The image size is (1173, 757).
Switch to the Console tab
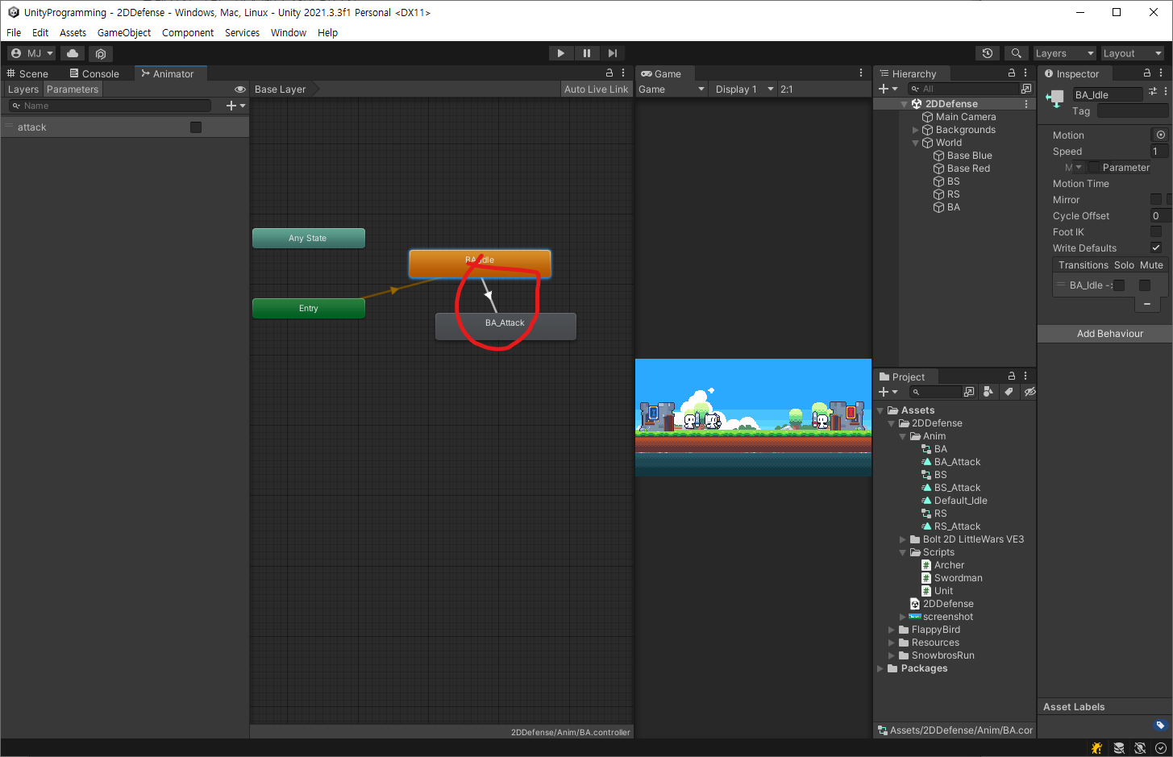point(94,73)
